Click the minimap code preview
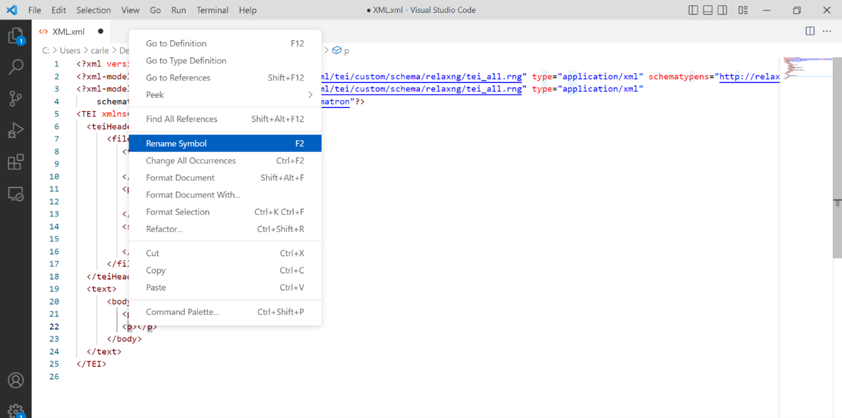The image size is (842, 418). point(807,68)
